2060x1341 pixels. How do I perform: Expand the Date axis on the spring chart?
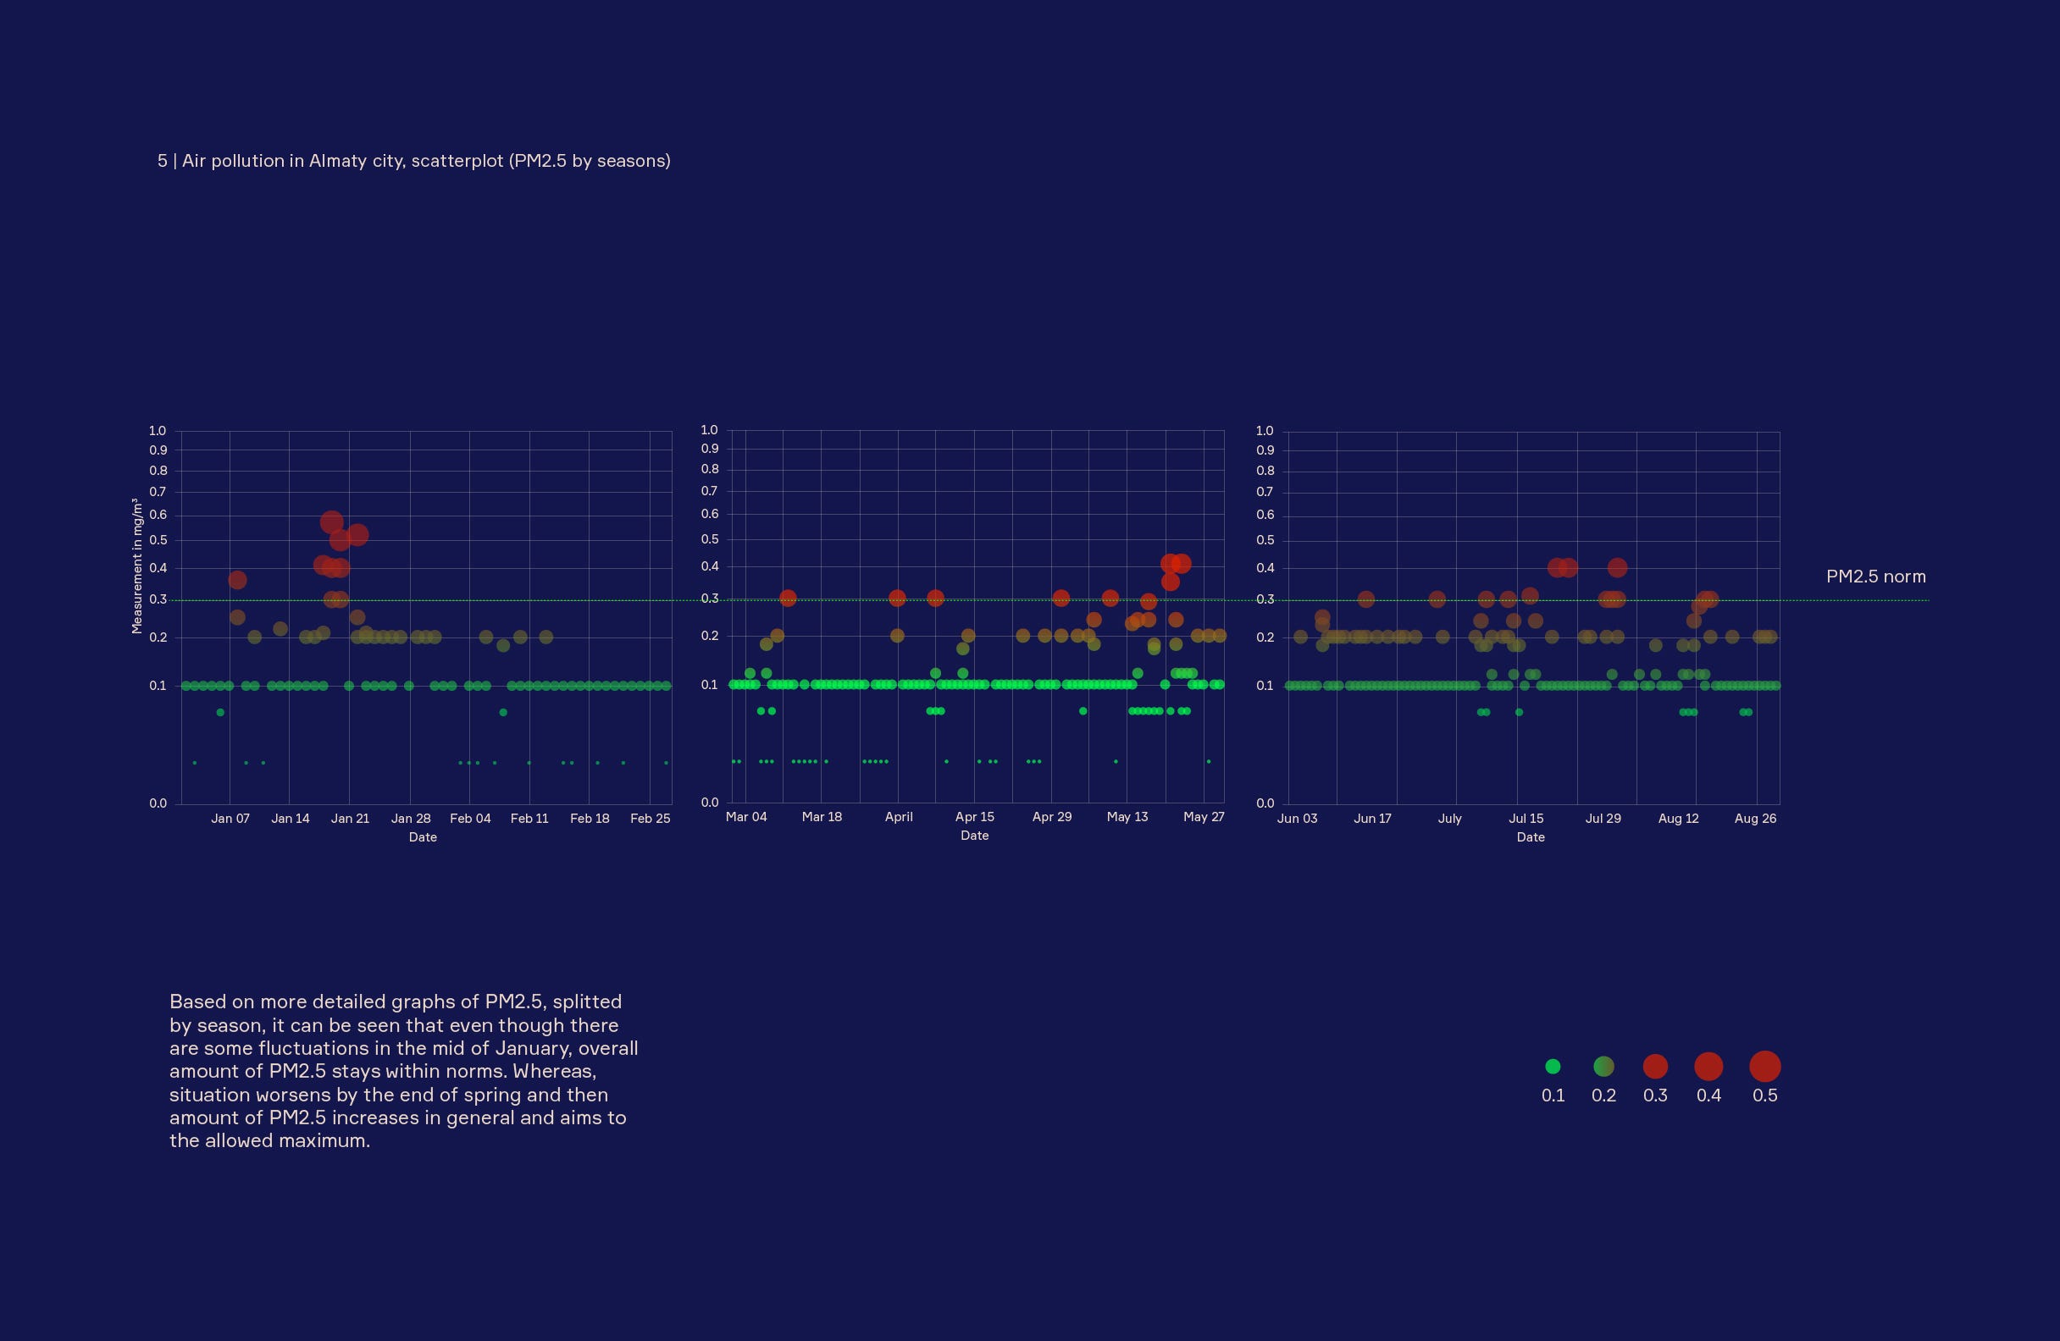click(x=974, y=836)
